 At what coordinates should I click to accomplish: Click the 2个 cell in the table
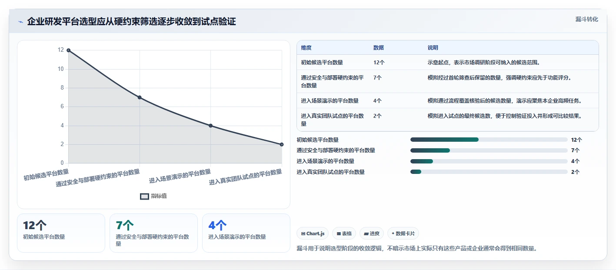coord(377,116)
